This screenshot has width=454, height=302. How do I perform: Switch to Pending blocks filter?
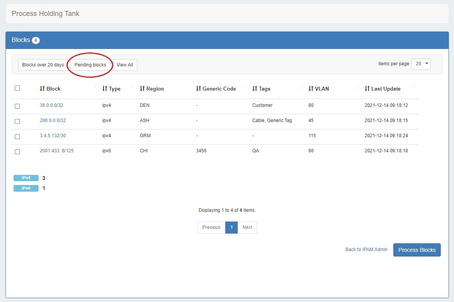tap(90, 65)
